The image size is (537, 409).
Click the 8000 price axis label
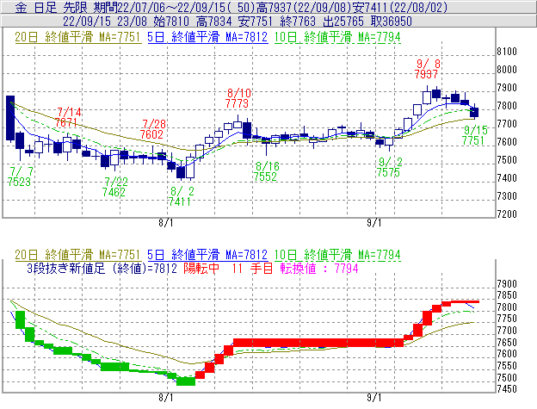click(507, 70)
